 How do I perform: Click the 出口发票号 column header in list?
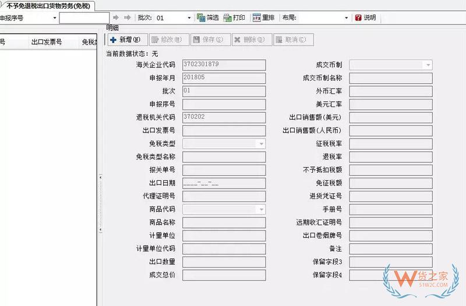(47, 42)
